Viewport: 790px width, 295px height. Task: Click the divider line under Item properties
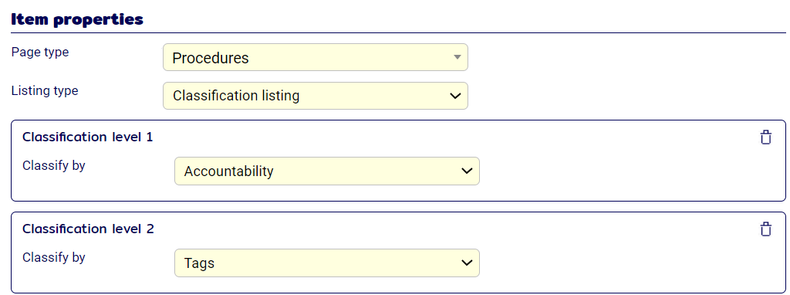click(398, 33)
